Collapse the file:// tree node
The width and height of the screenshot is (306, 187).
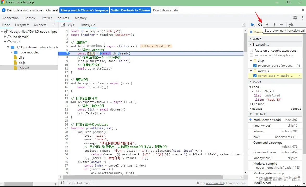tap(5, 42)
